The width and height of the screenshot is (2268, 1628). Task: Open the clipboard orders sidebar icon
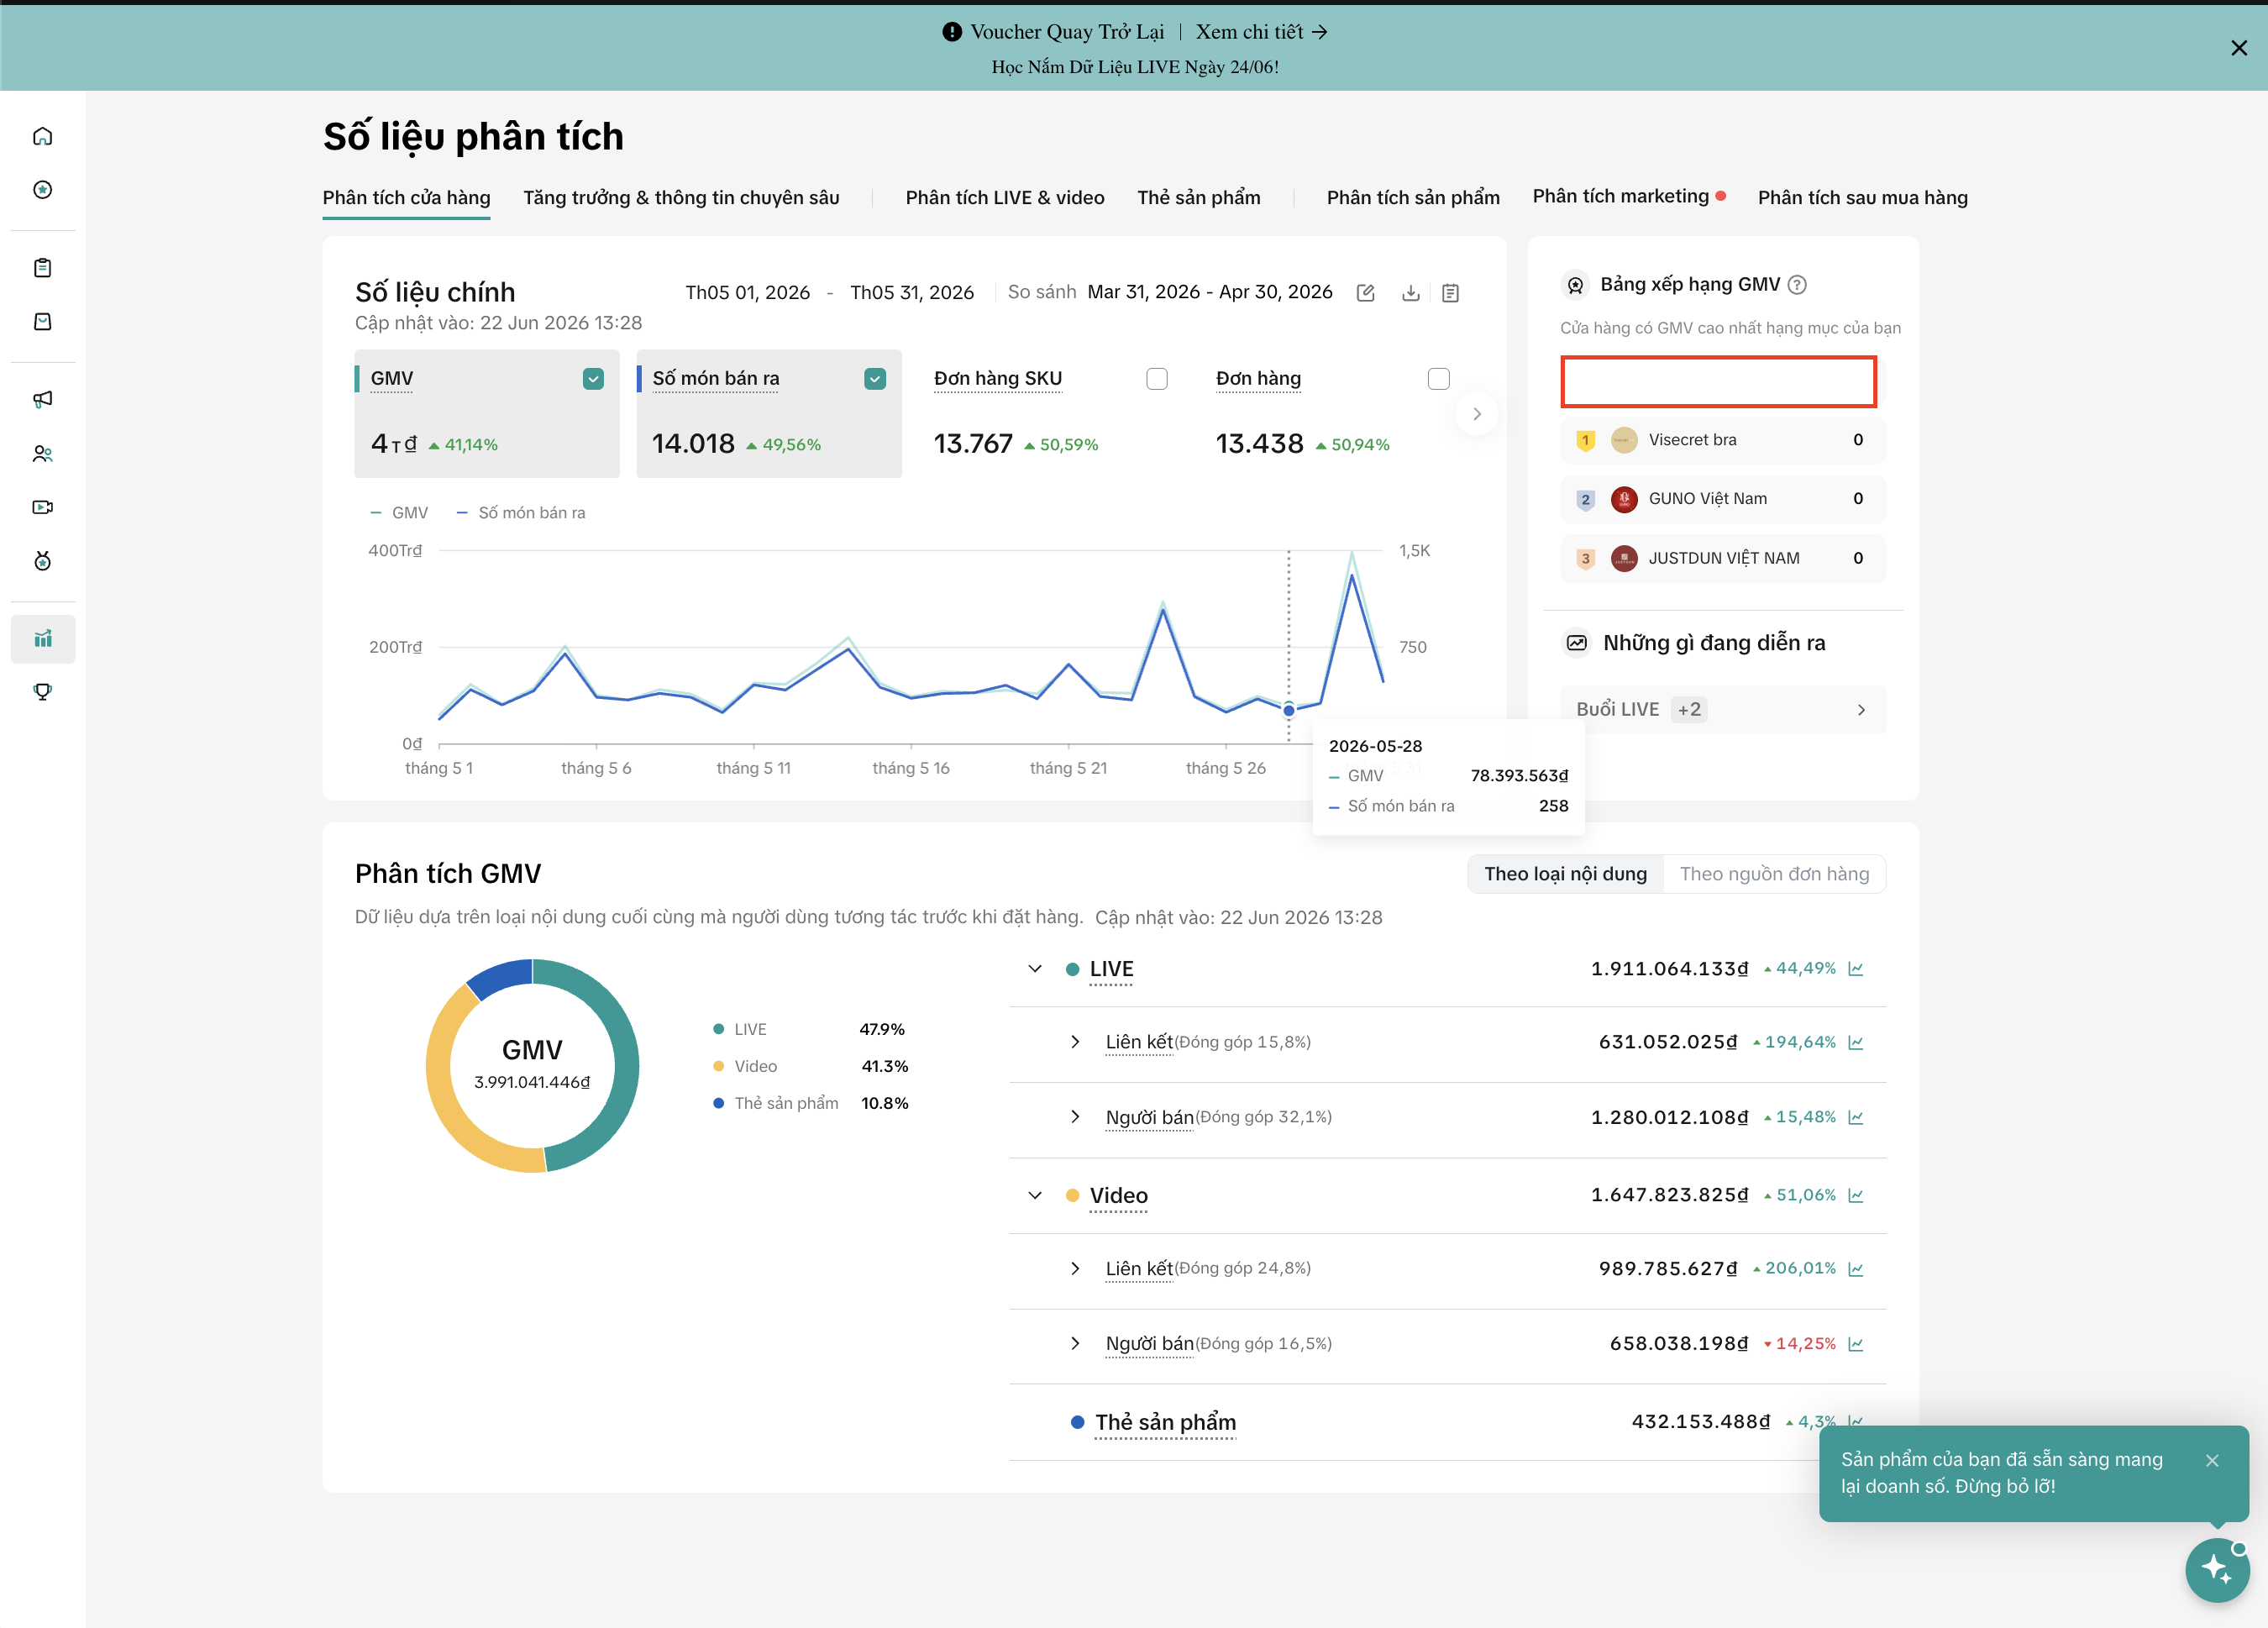pyautogui.click(x=42, y=268)
